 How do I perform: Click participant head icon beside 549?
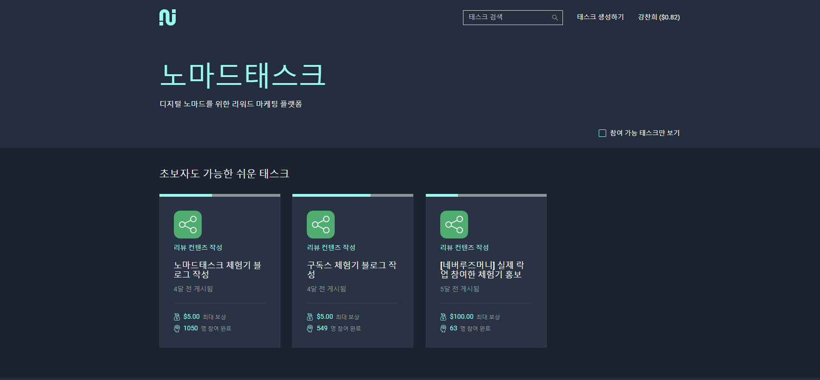tap(310, 328)
